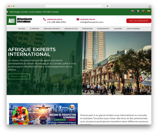Click the Montreal street hero photo
The width and height of the screenshot is (158, 134).
(117, 63)
